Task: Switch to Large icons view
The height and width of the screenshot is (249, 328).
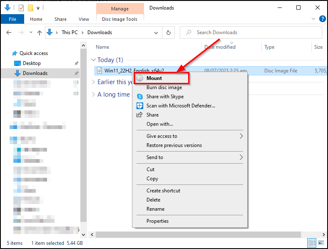Action: (x=321, y=243)
